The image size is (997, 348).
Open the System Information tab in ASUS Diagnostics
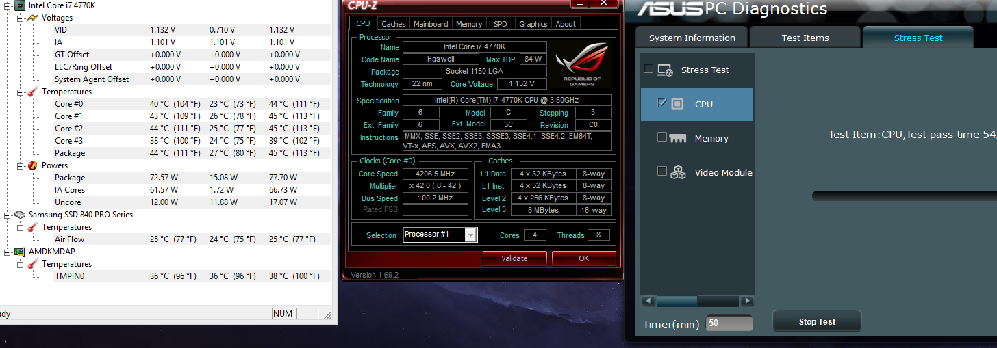(692, 38)
